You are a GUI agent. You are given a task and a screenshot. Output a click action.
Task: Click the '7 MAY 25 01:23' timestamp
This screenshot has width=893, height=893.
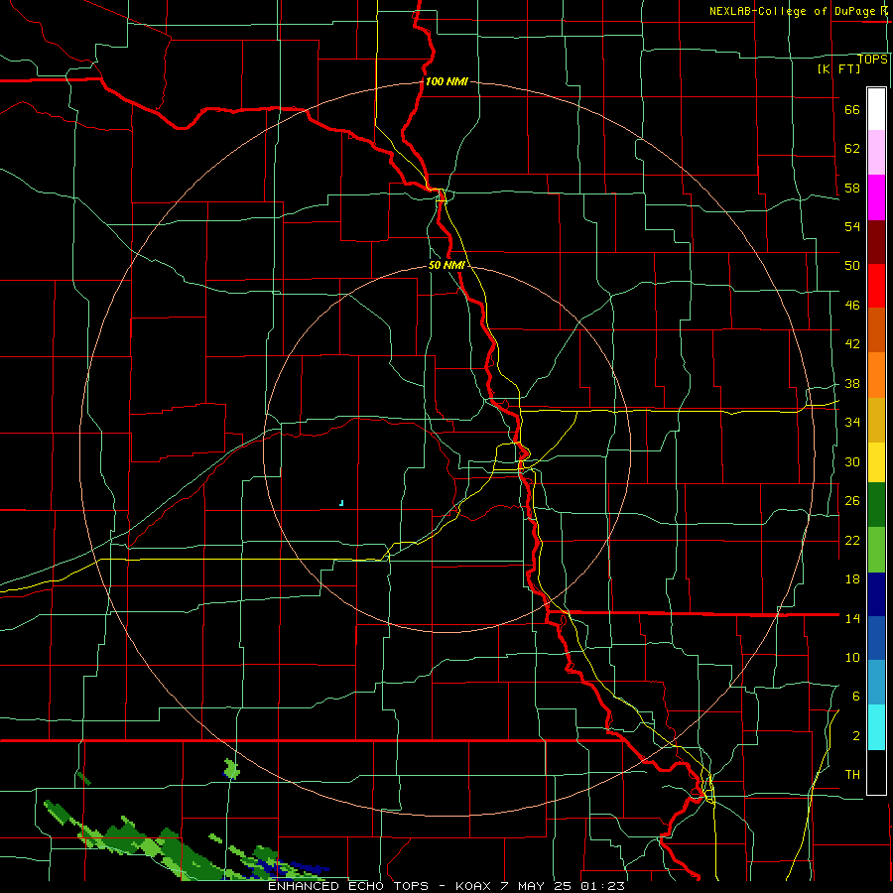(565, 886)
